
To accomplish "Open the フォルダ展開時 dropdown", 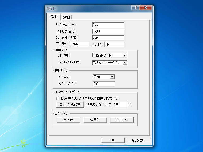I will [x=110, y=63].
